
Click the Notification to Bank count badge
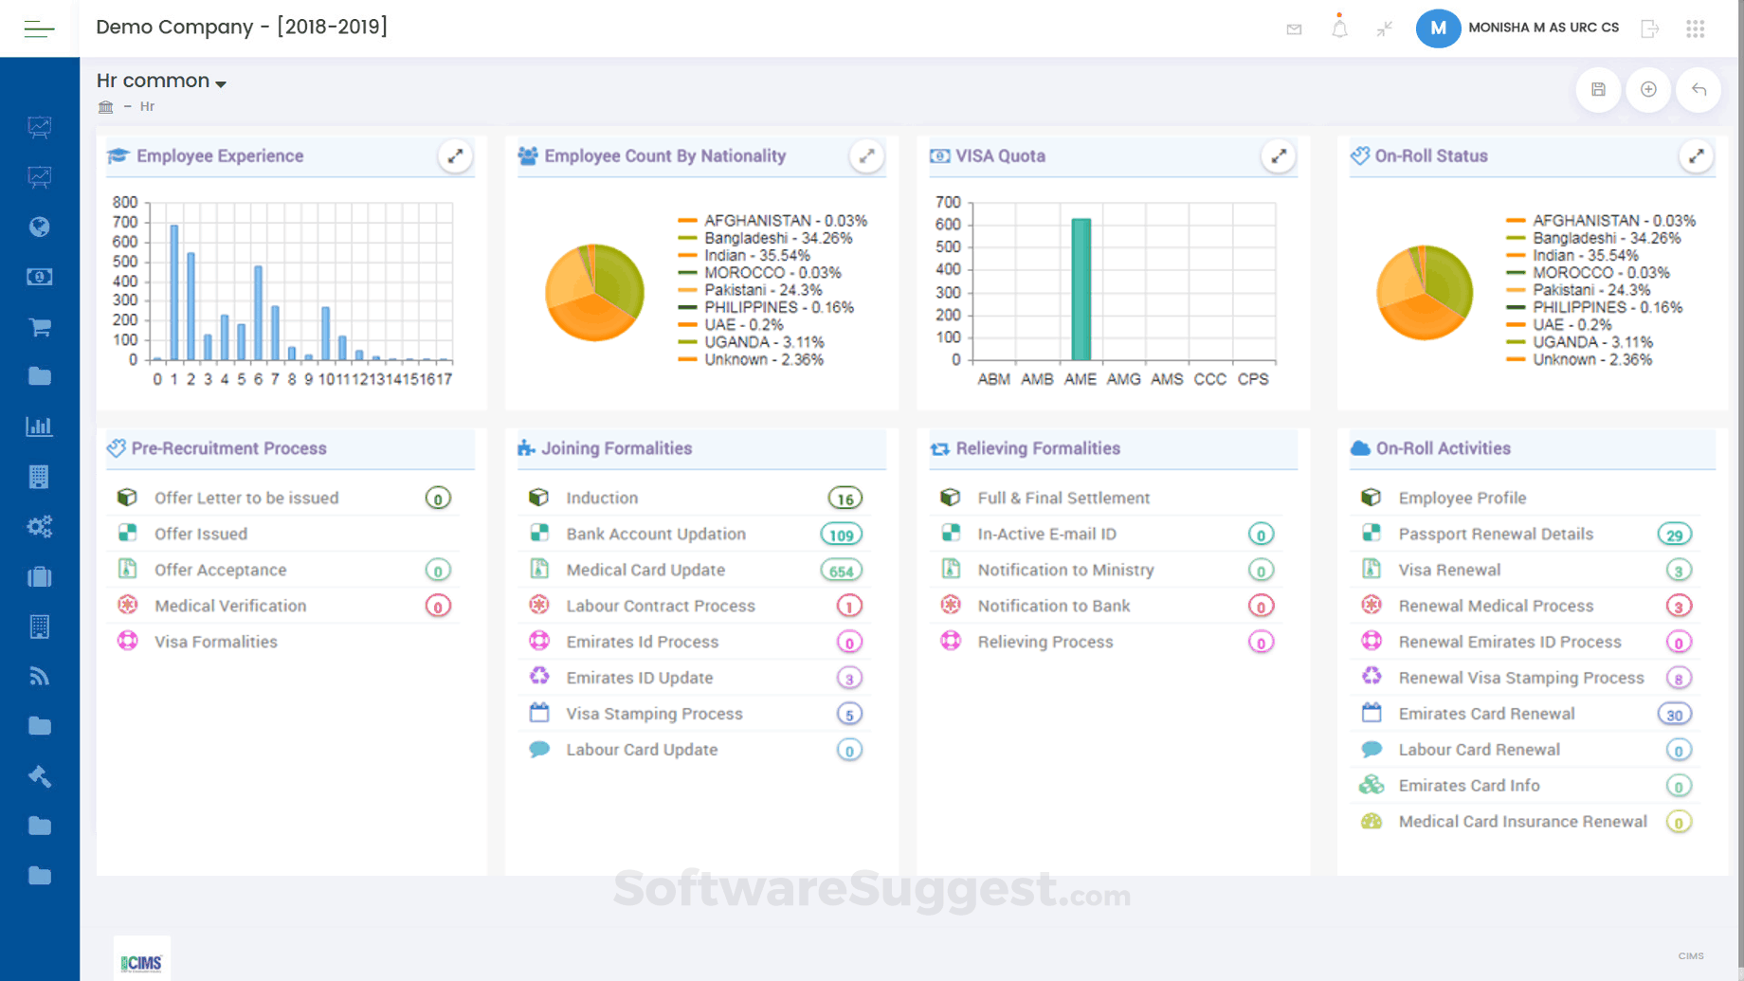click(x=1261, y=607)
